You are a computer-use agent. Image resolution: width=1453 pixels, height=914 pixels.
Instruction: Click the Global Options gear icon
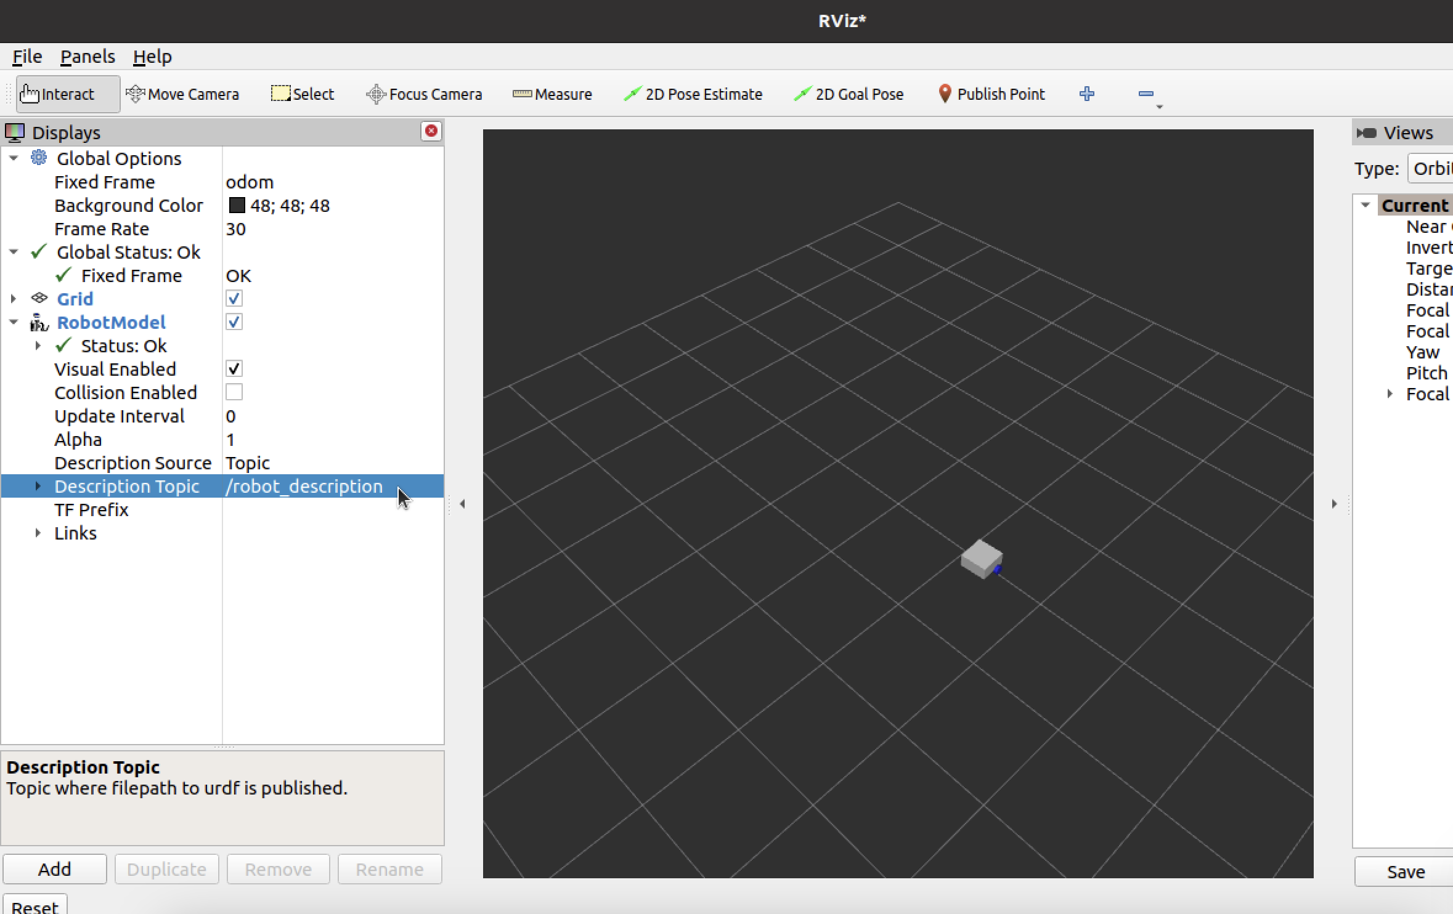[39, 158]
